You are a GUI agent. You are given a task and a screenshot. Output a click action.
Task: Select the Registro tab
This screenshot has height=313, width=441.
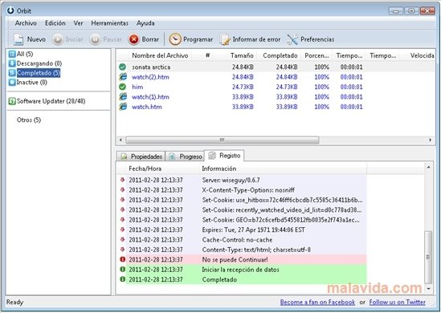click(x=224, y=156)
